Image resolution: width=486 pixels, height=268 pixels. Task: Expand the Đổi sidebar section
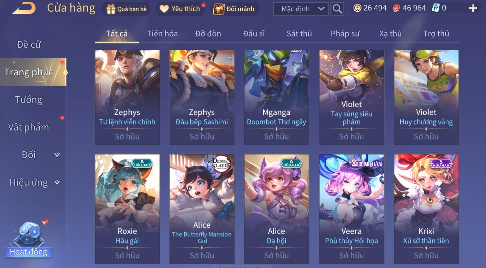[57, 155]
